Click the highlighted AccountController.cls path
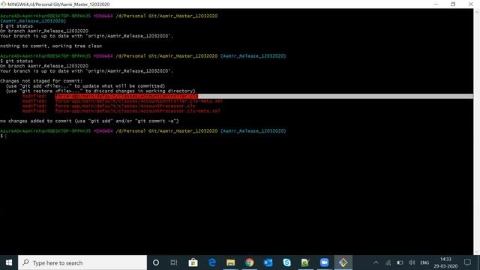The width and height of the screenshot is (480, 270). 127,96
